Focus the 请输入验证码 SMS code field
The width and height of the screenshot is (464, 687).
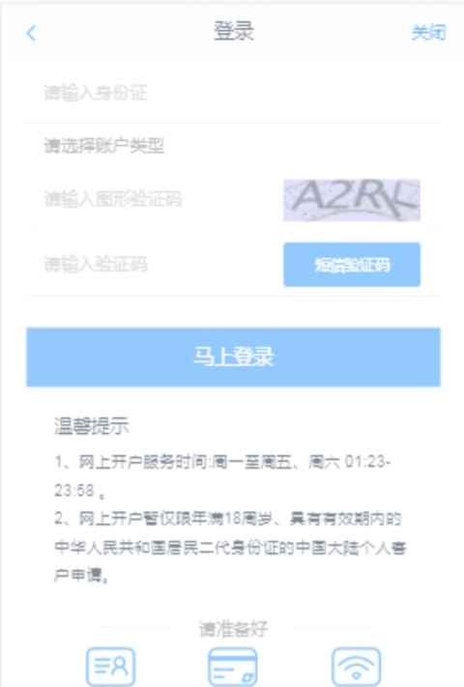pyautogui.click(x=151, y=264)
